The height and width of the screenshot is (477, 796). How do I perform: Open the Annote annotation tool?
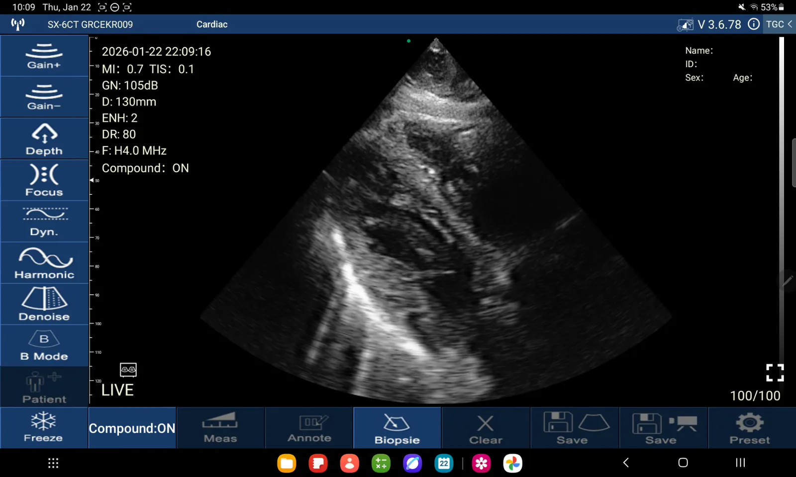(309, 428)
